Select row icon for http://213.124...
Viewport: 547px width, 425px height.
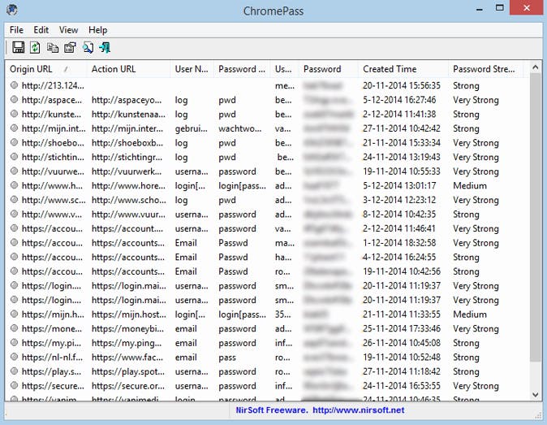[x=14, y=85]
